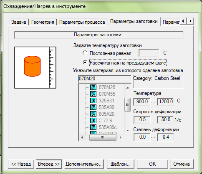The width and height of the screenshot is (202, 174).
Task: Click the material icon beside 805A20
Action: (93, 114)
